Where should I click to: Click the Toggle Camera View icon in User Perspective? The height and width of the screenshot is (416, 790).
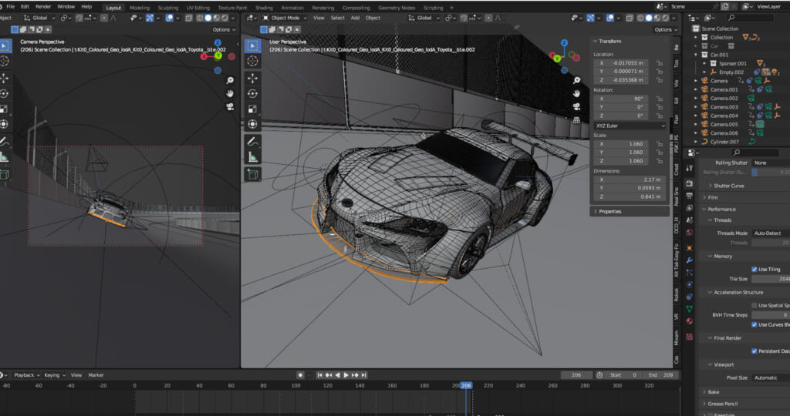click(x=576, y=106)
